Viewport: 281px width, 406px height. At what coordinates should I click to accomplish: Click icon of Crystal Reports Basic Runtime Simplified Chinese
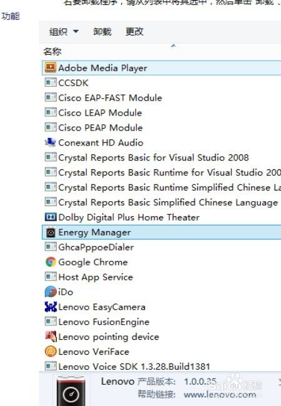51,187
